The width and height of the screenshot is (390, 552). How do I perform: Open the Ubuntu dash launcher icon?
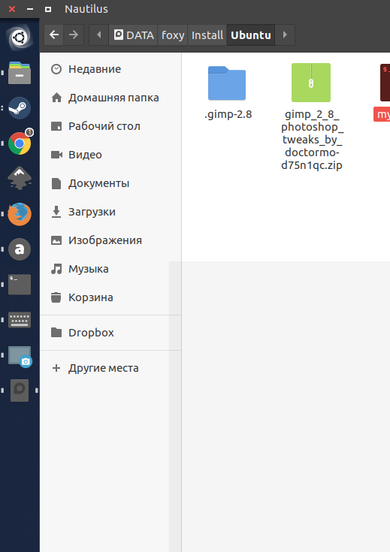pyautogui.click(x=20, y=37)
